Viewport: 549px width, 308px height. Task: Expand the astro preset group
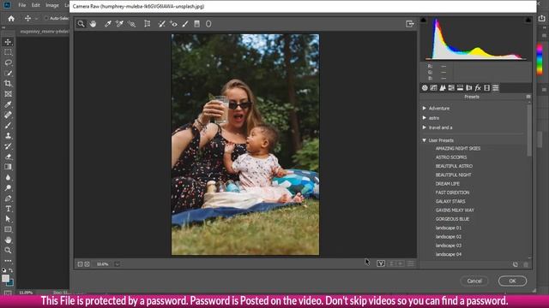click(x=425, y=118)
